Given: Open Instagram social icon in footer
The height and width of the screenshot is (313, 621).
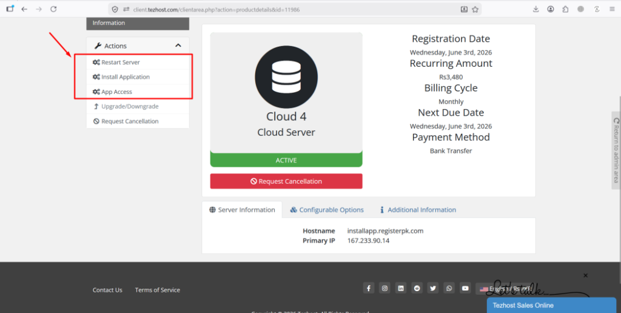Looking at the screenshot, I should point(384,288).
